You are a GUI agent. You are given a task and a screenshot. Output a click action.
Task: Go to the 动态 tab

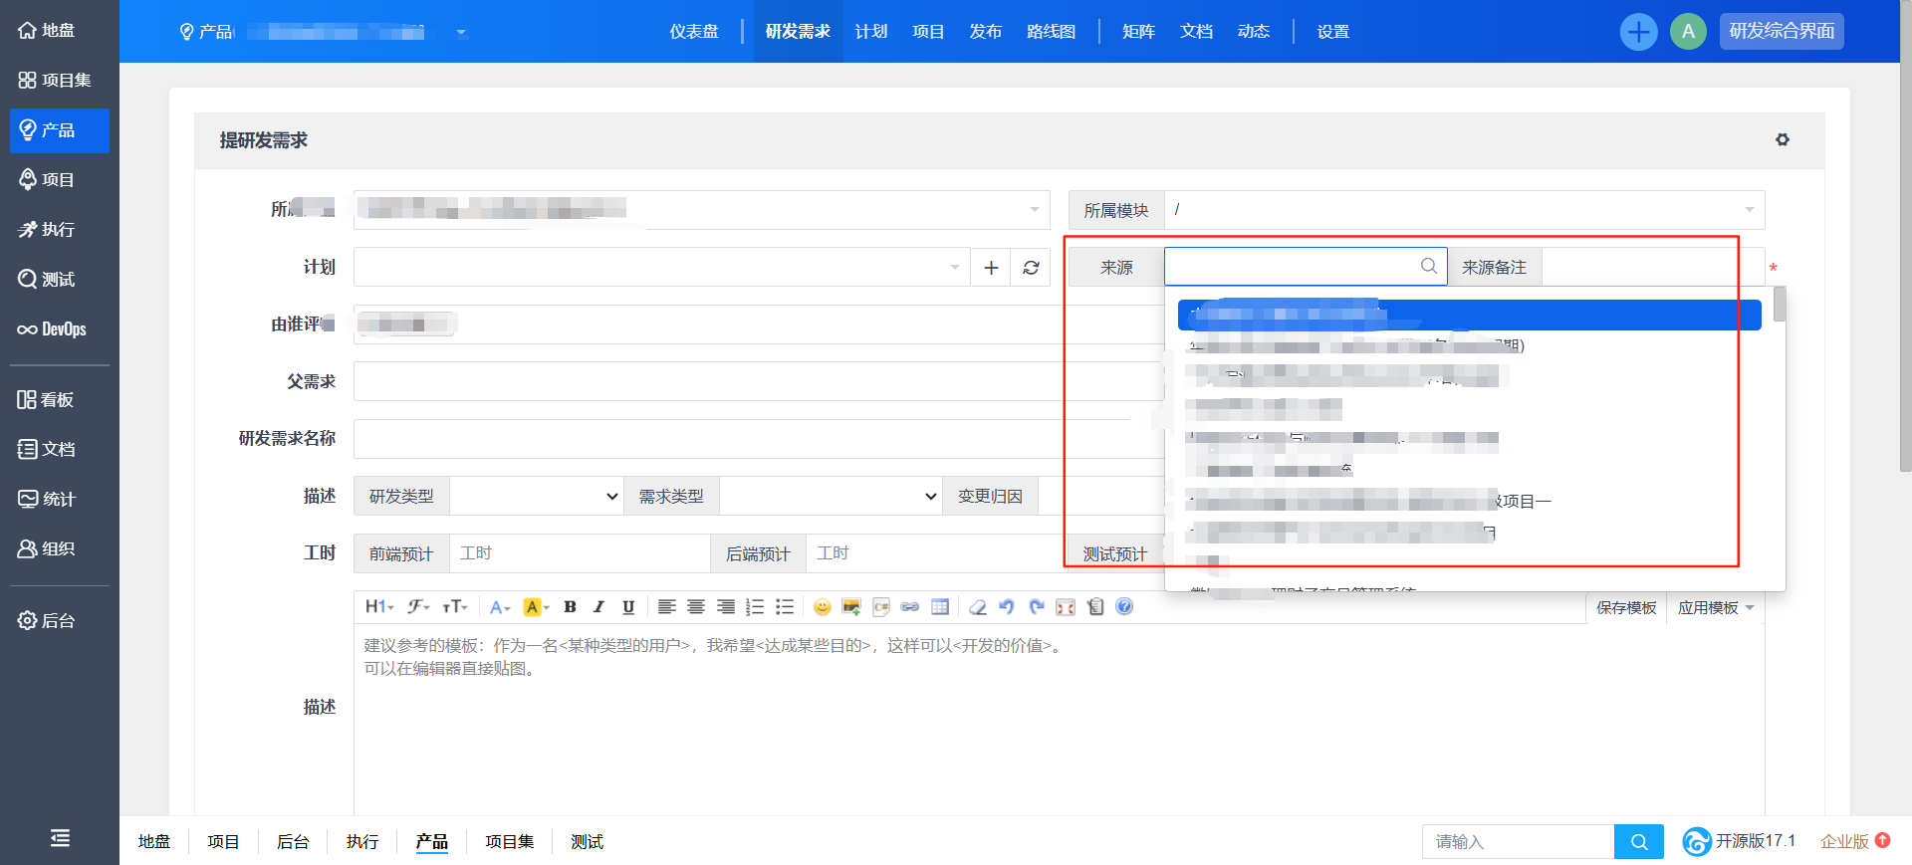click(x=1254, y=32)
